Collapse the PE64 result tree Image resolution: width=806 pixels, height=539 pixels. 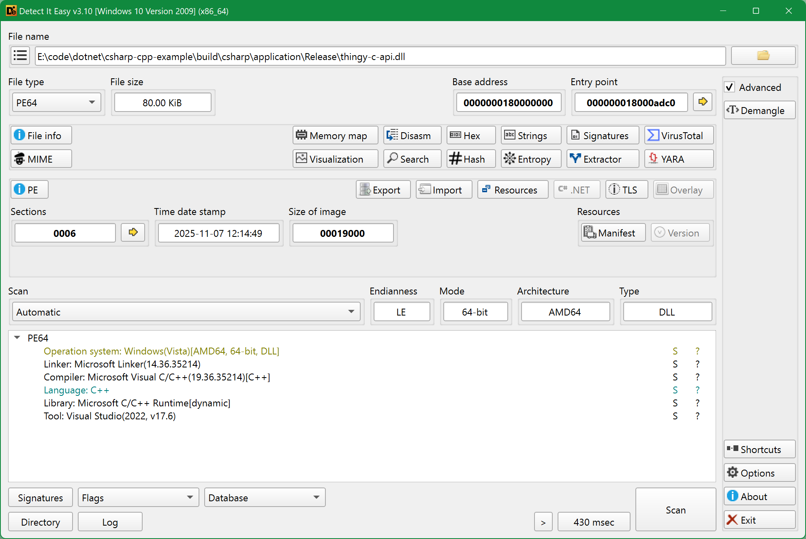(x=17, y=337)
